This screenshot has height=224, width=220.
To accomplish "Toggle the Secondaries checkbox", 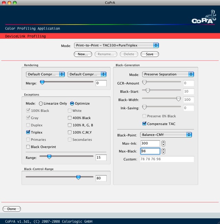I will point(70,139).
